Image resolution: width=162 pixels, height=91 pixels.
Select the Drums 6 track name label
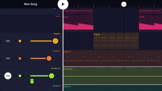coord(56,86)
